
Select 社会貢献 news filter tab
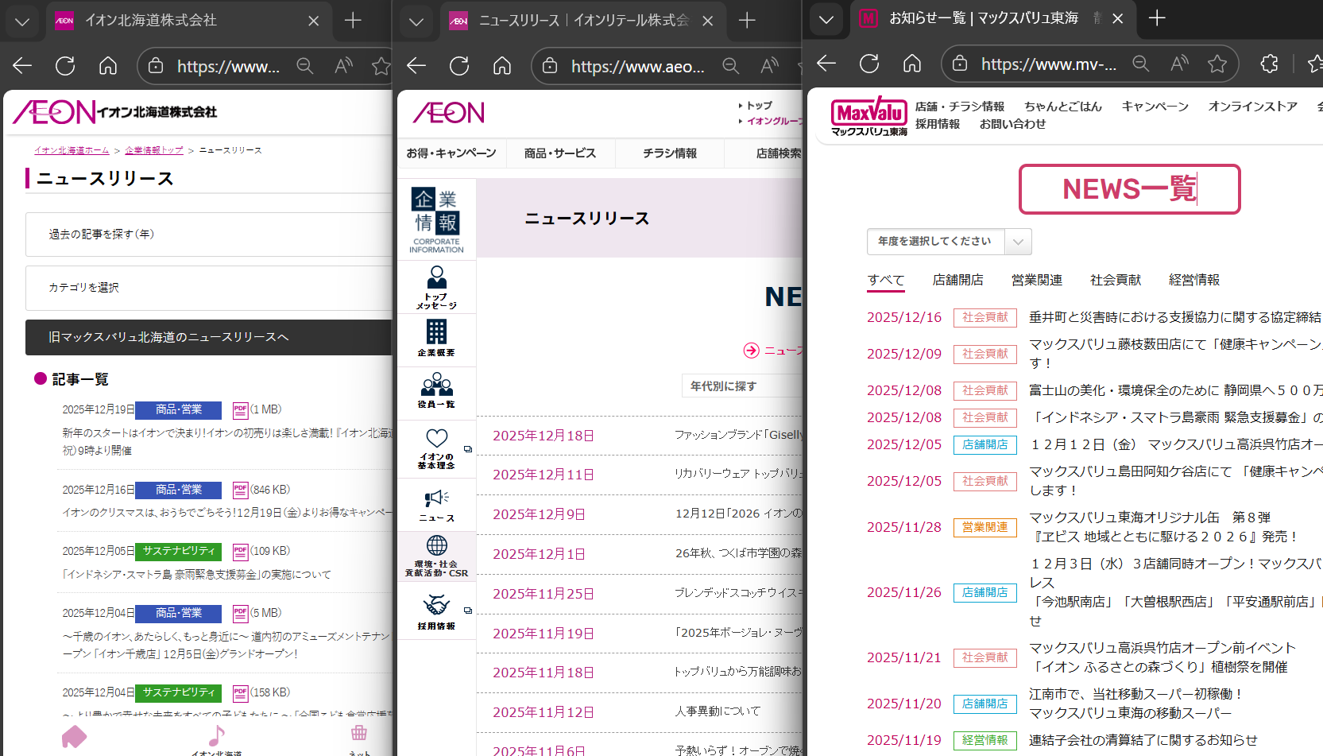pos(1115,280)
